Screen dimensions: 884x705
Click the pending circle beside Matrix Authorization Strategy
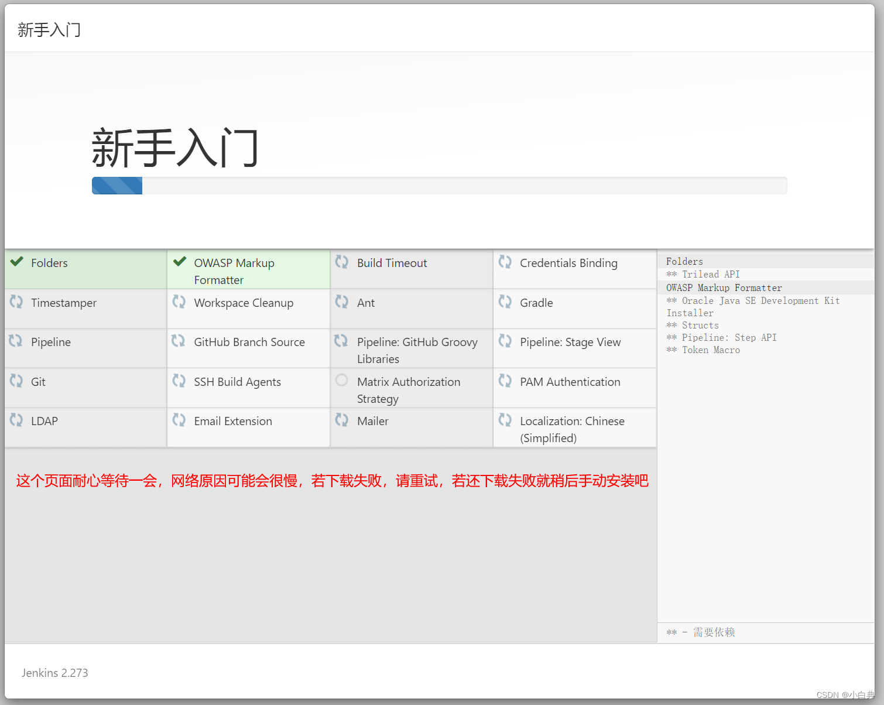342,380
